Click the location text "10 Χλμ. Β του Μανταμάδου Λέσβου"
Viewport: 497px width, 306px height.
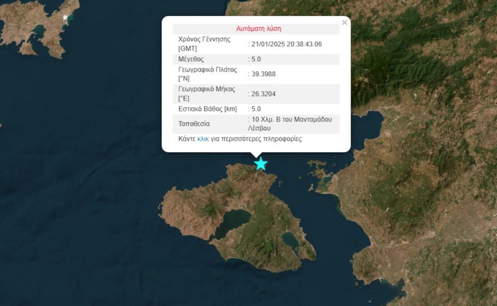pos(291,124)
